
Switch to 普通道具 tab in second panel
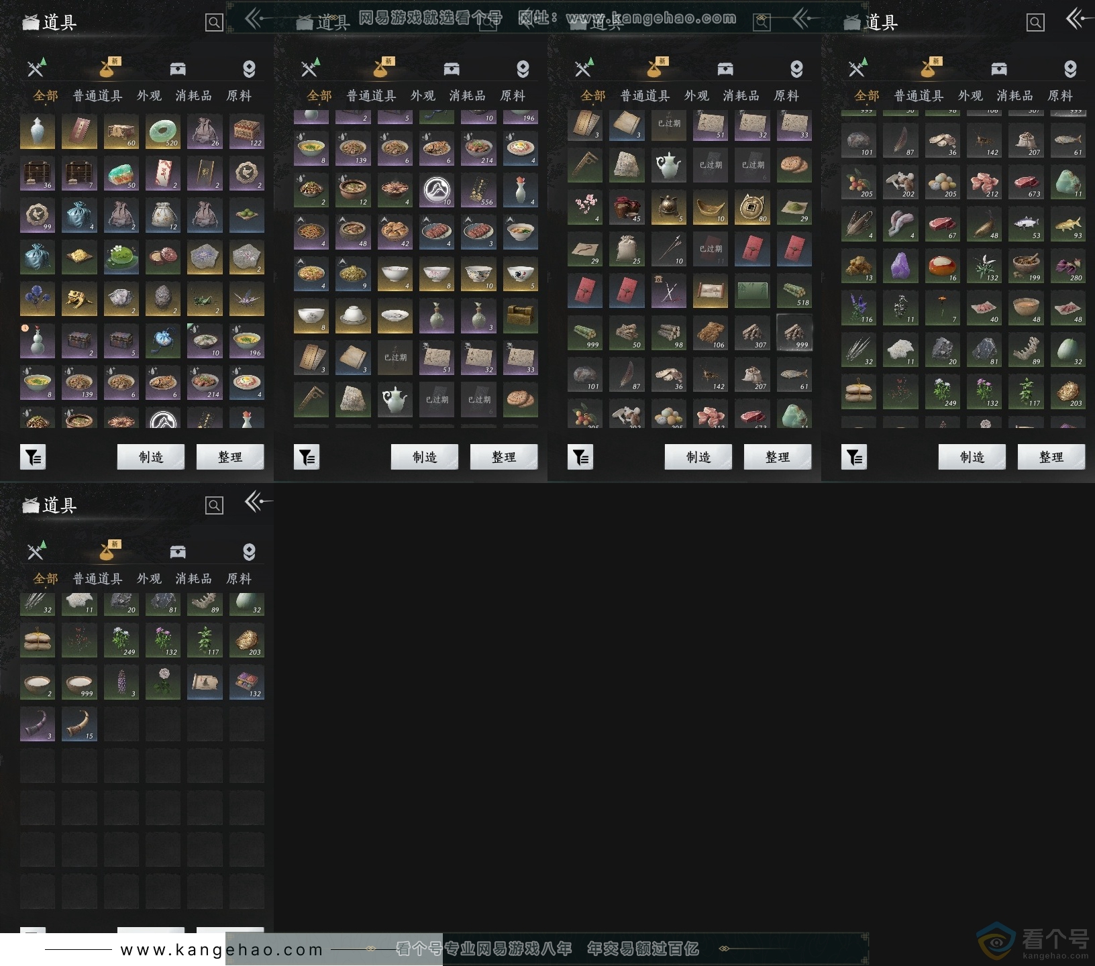tap(371, 96)
